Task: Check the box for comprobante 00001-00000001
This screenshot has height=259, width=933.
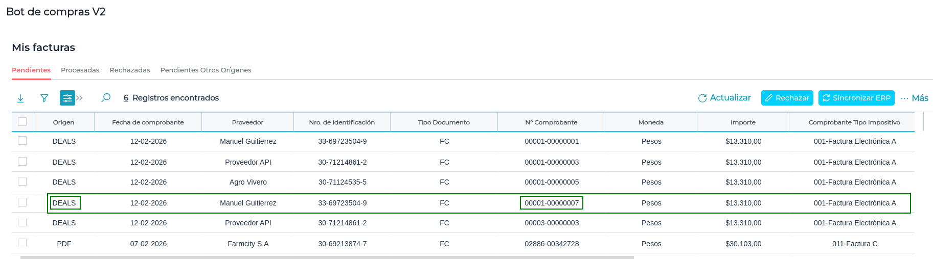Action: coord(22,141)
